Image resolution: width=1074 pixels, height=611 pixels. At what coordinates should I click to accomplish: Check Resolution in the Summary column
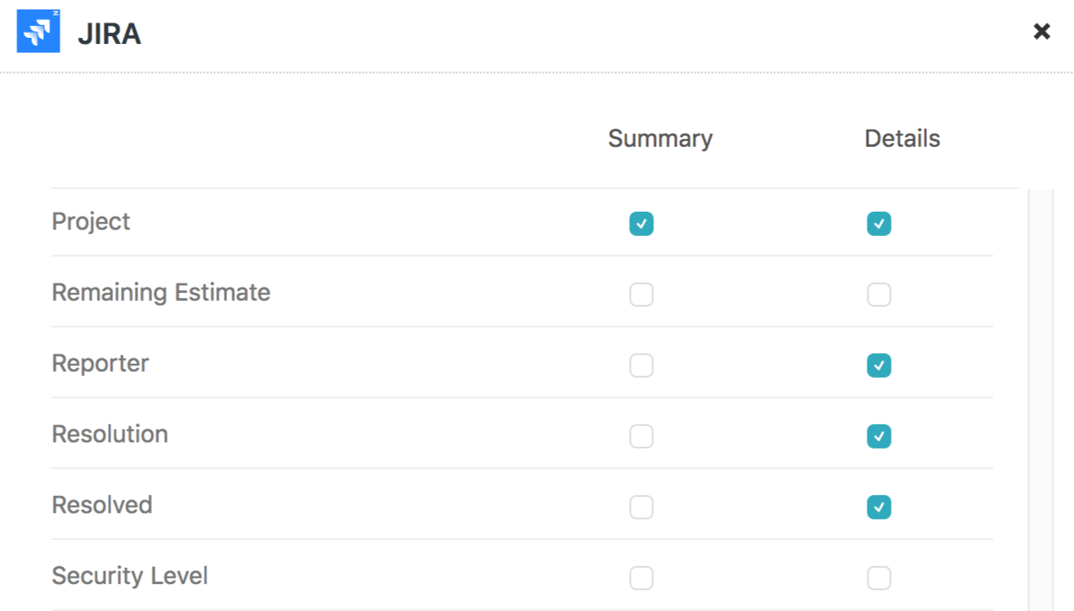pyautogui.click(x=641, y=436)
